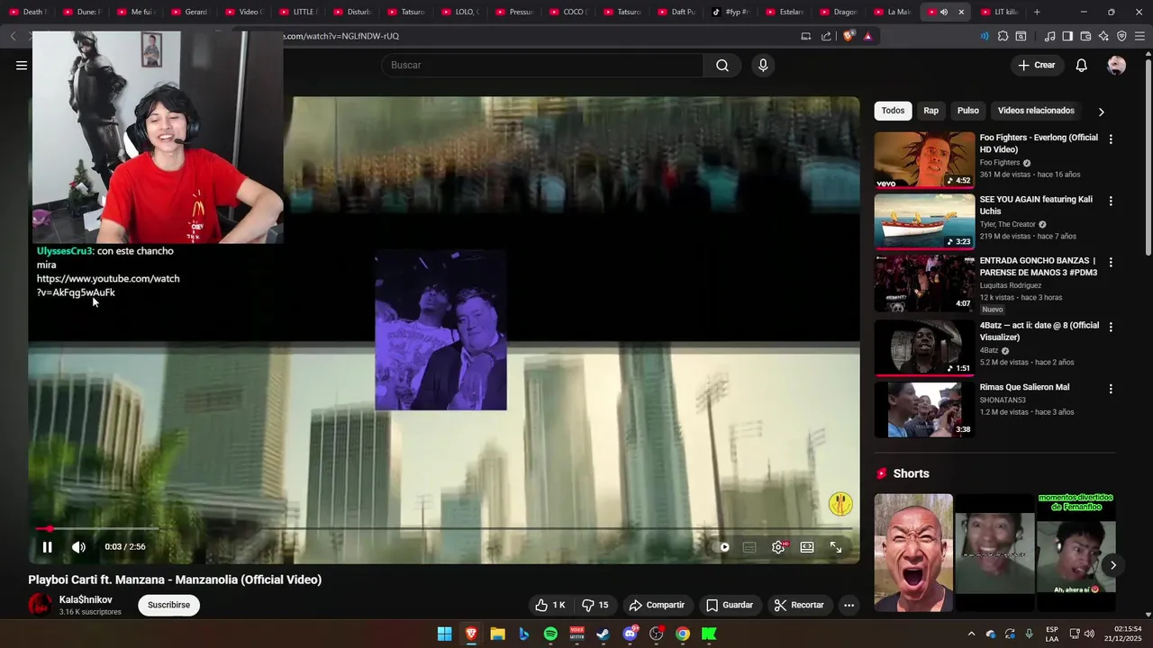
Task: Like the Manzanolia video
Action: [x=549, y=605]
